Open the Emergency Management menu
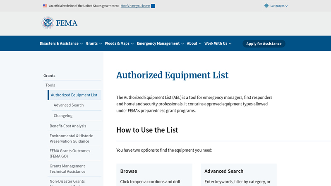This screenshot has width=331, height=186. tap(160, 43)
